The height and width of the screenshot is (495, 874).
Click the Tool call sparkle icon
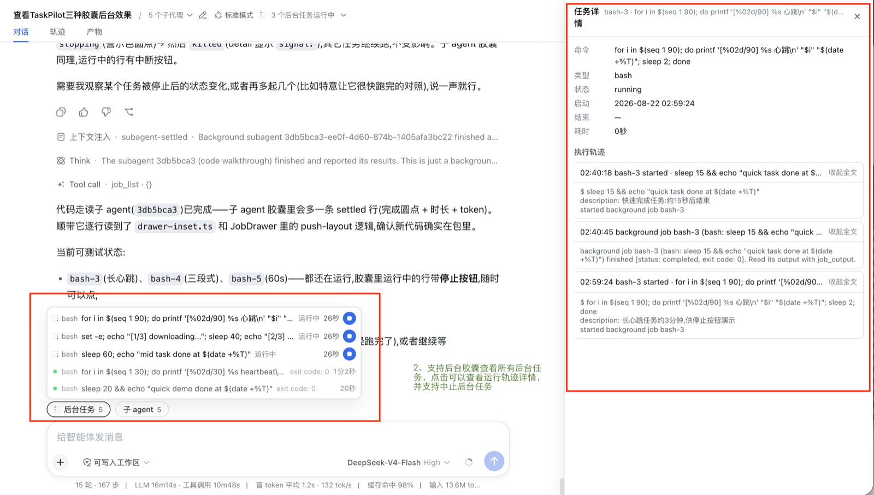coord(61,185)
